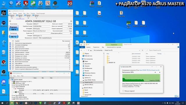Expand the AMD Ryzen 5 3600 node
Image resolution: width=186 pixels, height=105 pixels.
point(12,83)
